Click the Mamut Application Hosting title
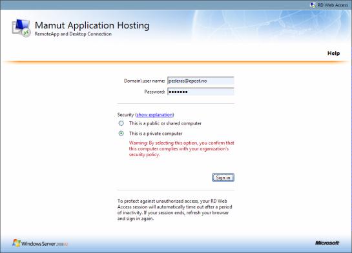This screenshot has width=352, height=253. pos(92,25)
